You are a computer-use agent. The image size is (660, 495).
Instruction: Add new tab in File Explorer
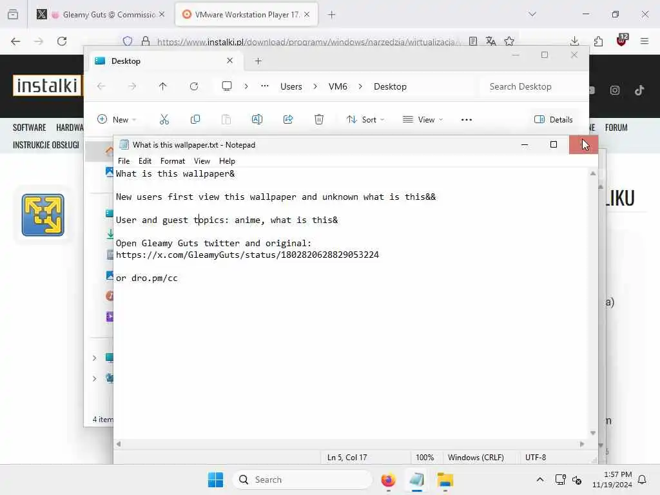pyautogui.click(x=258, y=61)
